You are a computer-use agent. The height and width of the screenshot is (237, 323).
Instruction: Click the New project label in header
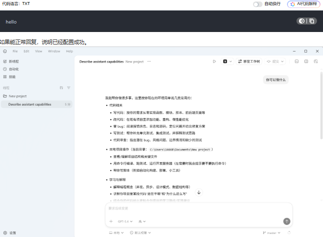coord(134,61)
